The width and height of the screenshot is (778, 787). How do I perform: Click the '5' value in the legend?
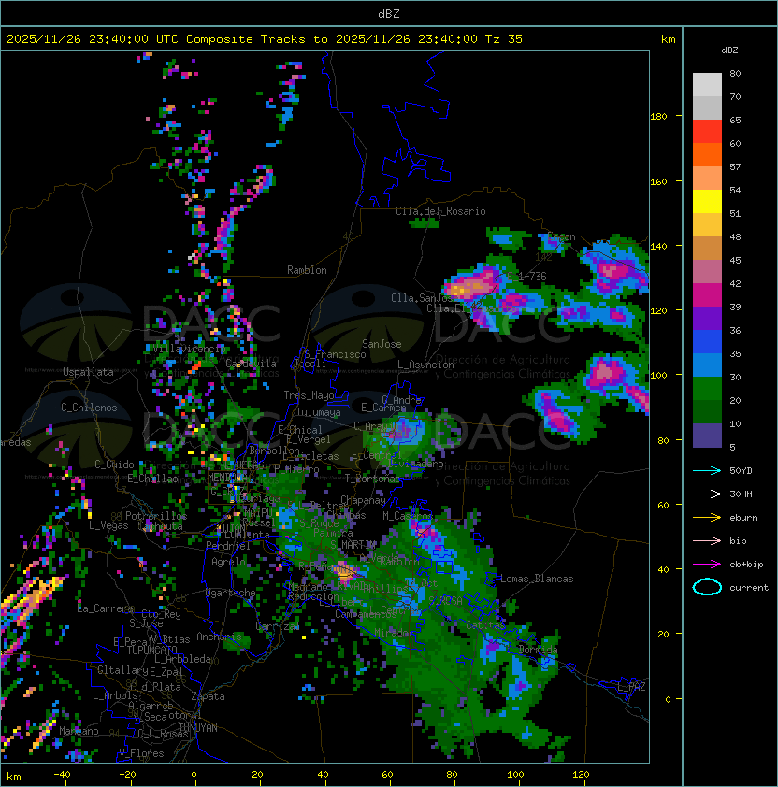pos(732,447)
